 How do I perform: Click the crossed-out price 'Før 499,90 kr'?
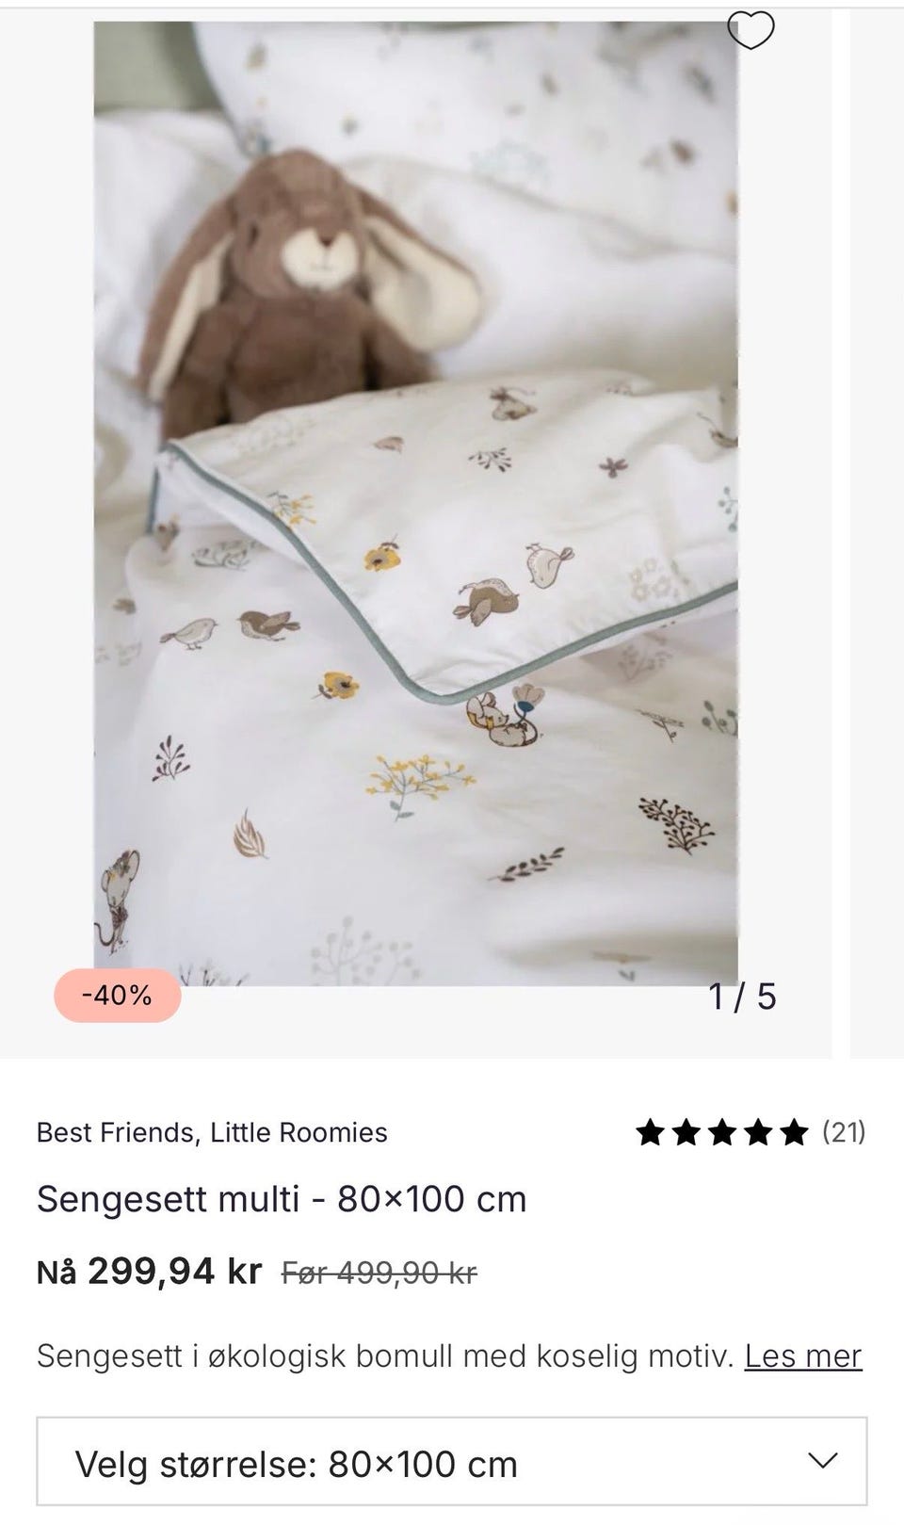379,1274
